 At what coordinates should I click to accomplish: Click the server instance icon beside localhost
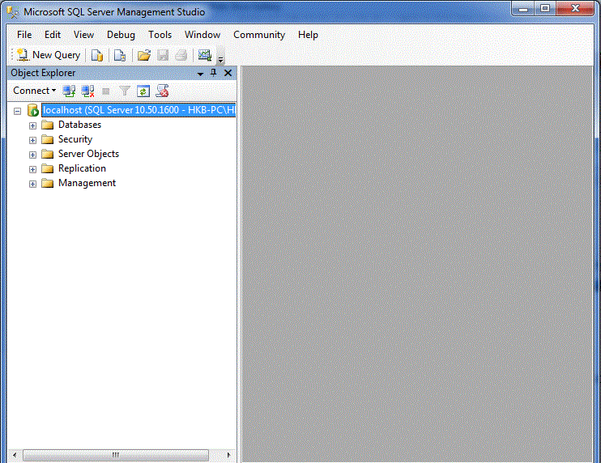pyautogui.click(x=33, y=110)
